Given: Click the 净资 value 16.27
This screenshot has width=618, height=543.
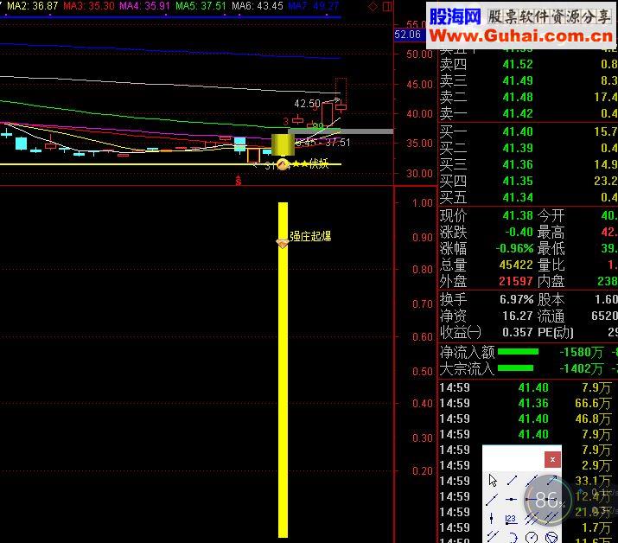Looking at the screenshot, I should click(x=518, y=316).
